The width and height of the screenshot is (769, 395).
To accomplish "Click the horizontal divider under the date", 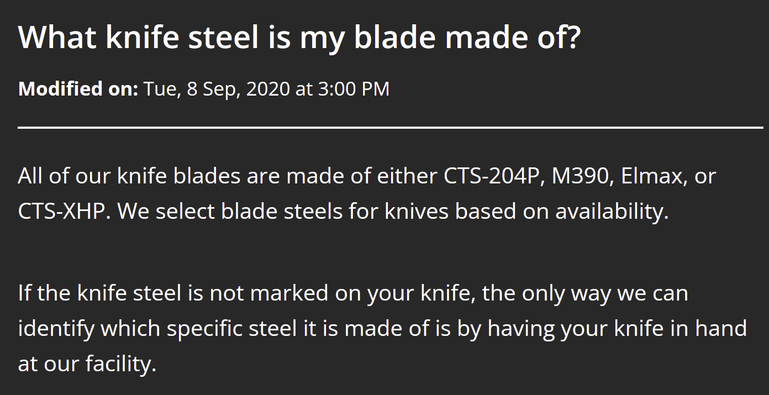I will tap(390, 127).
